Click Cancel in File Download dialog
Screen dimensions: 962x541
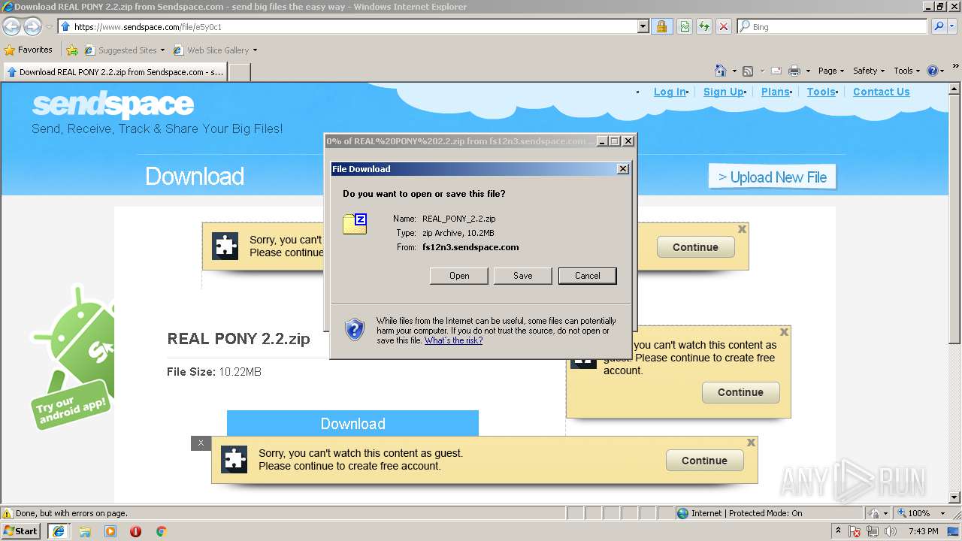588,276
